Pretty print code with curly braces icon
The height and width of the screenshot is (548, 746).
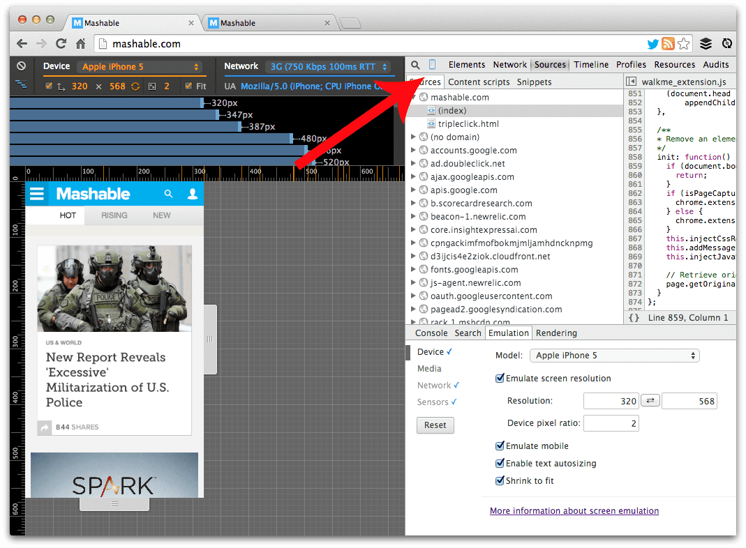tap(634, 317)
